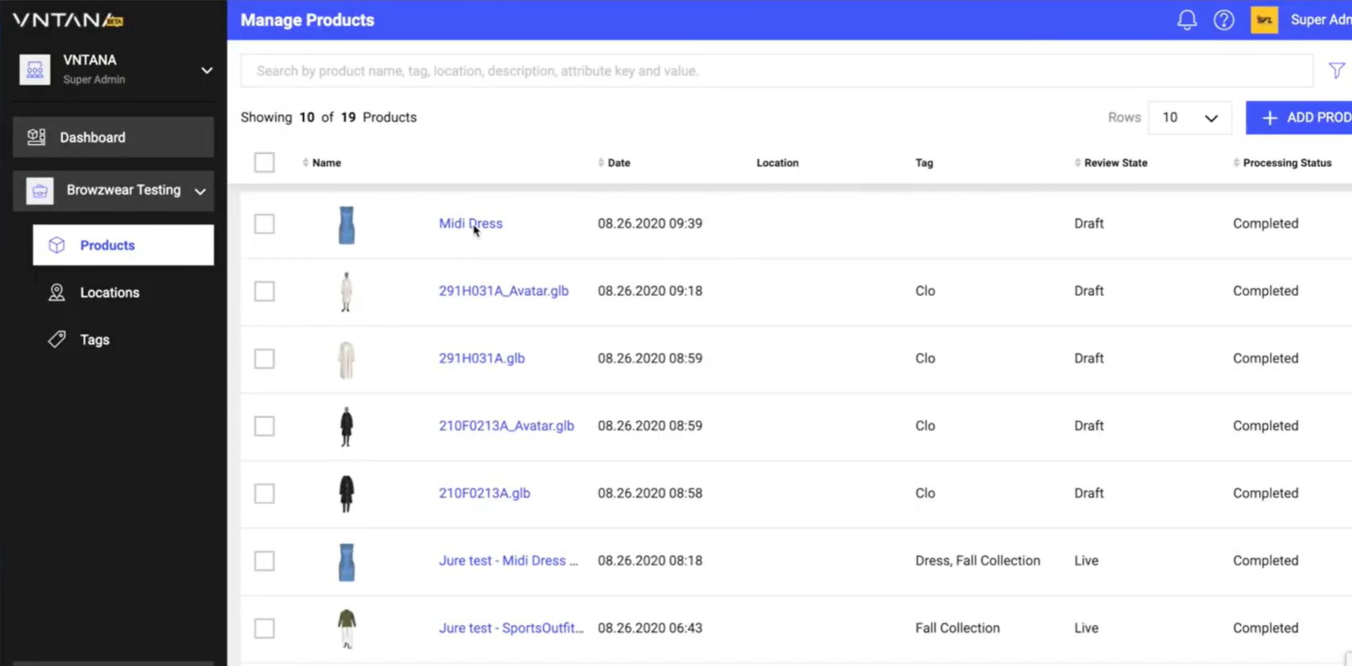Open Locations in the sidebar

pyautogui.click(x=110, y=292)
